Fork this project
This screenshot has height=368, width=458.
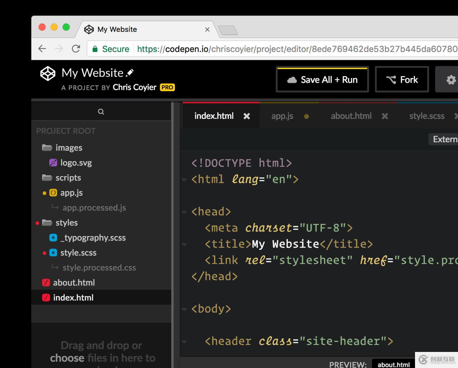click(x=402, y=80)
